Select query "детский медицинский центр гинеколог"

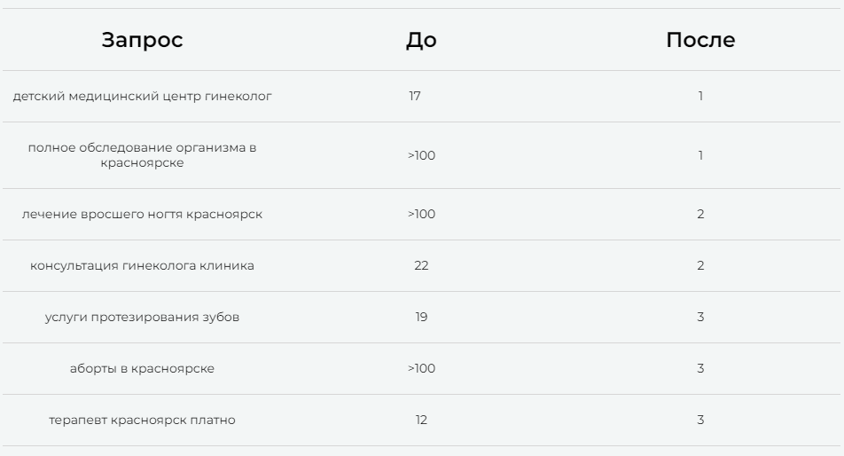(x=142, y=96)
